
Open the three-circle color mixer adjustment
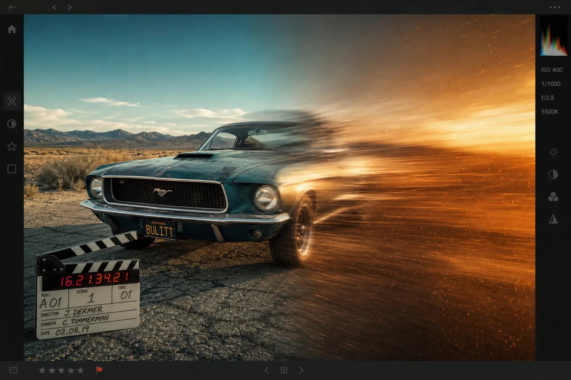(x=553, y=197)
